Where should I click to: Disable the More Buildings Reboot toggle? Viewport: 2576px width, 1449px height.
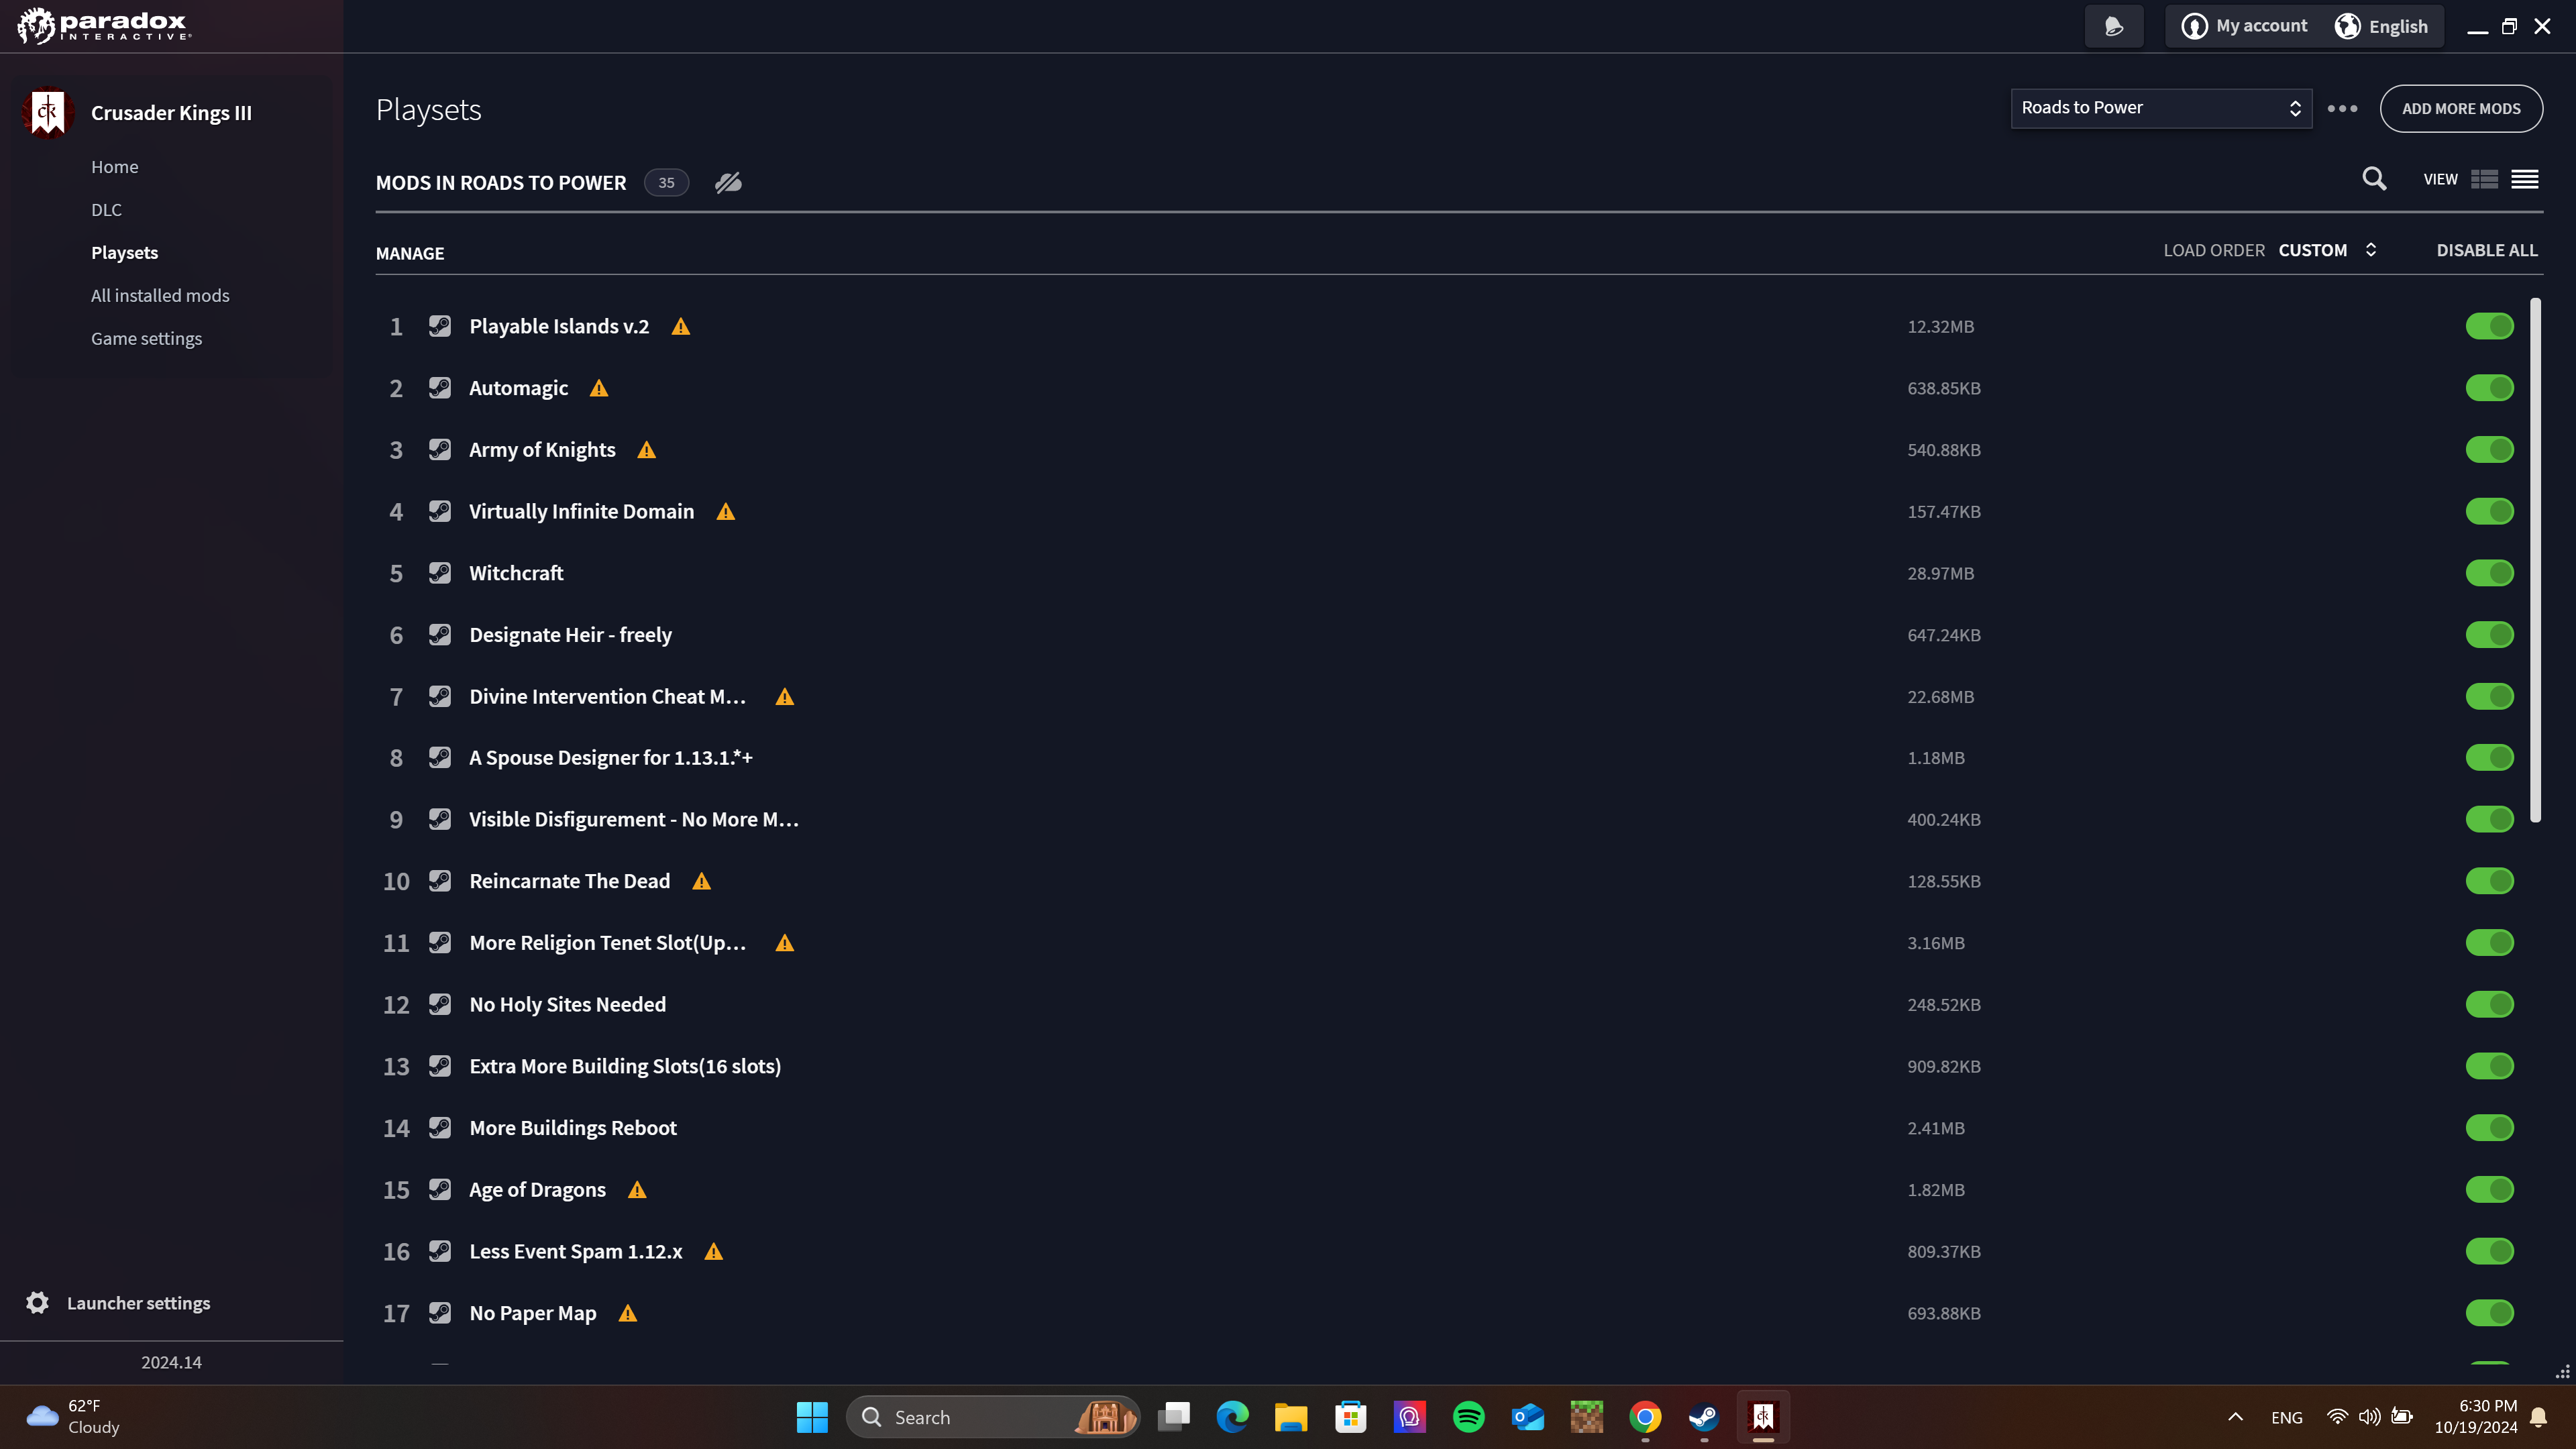[2489, 1128]
